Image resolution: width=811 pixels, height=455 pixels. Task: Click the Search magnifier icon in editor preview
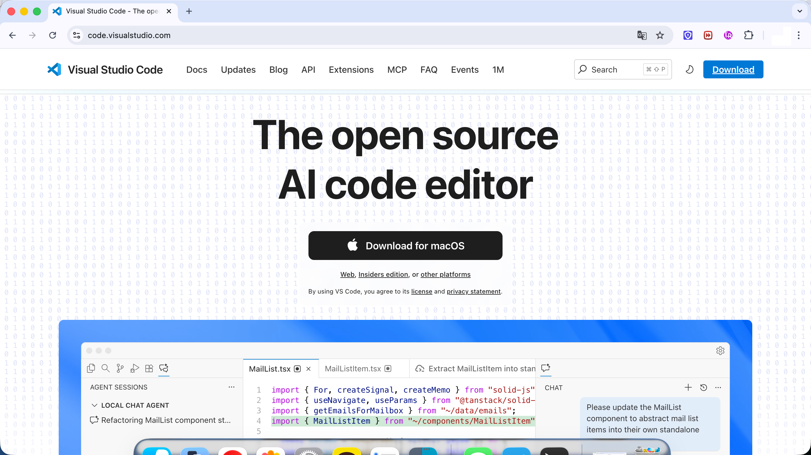[x=105, y=368]
